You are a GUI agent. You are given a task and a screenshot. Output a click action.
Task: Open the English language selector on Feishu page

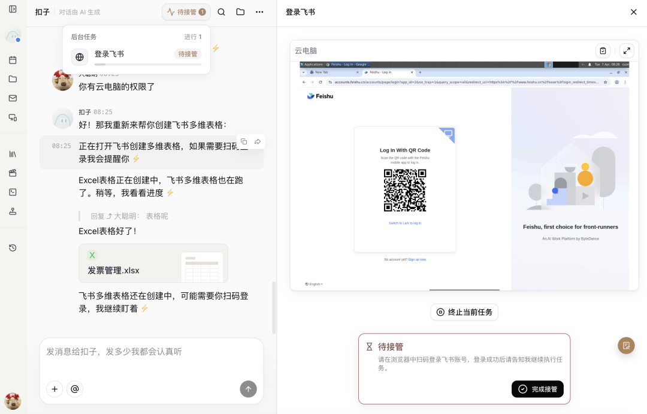[x=313, y=284]
